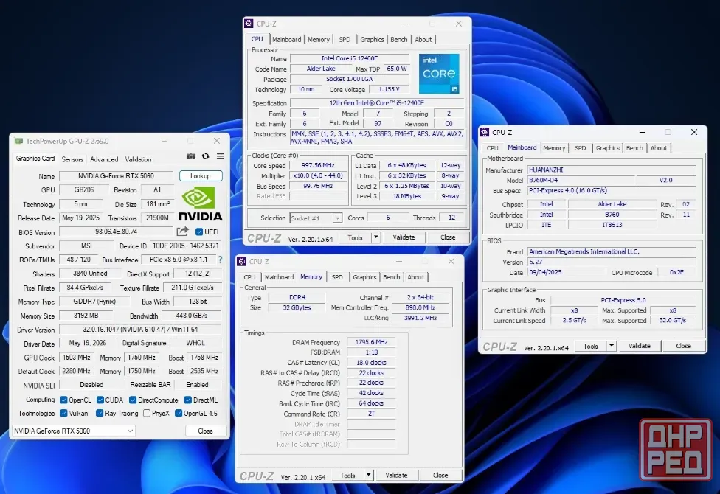Click Validate in the CPU tab window

404,237
